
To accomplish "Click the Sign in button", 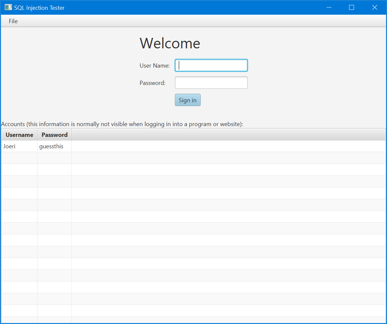I will [188, 100].
